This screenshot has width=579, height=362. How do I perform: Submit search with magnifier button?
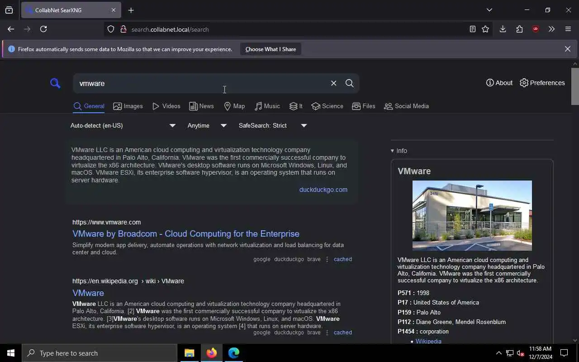(x=349, y=83)
